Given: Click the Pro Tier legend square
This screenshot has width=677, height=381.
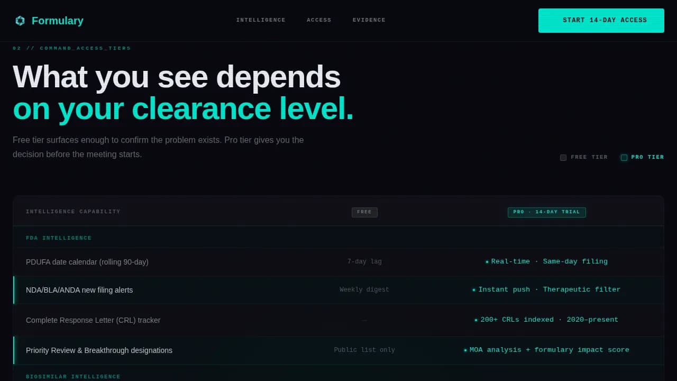Looking at the screenshot, I should (x=624, y=157).
